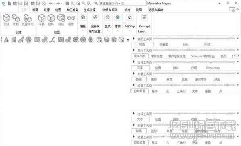Select the 旋转 rotate icon
Image resolution: width=241 pixels, height=146 pixels.
51,18
